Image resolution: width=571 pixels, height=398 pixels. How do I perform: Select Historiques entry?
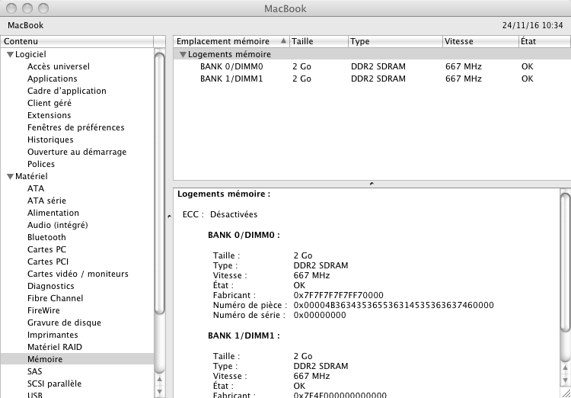click(50, 140)
